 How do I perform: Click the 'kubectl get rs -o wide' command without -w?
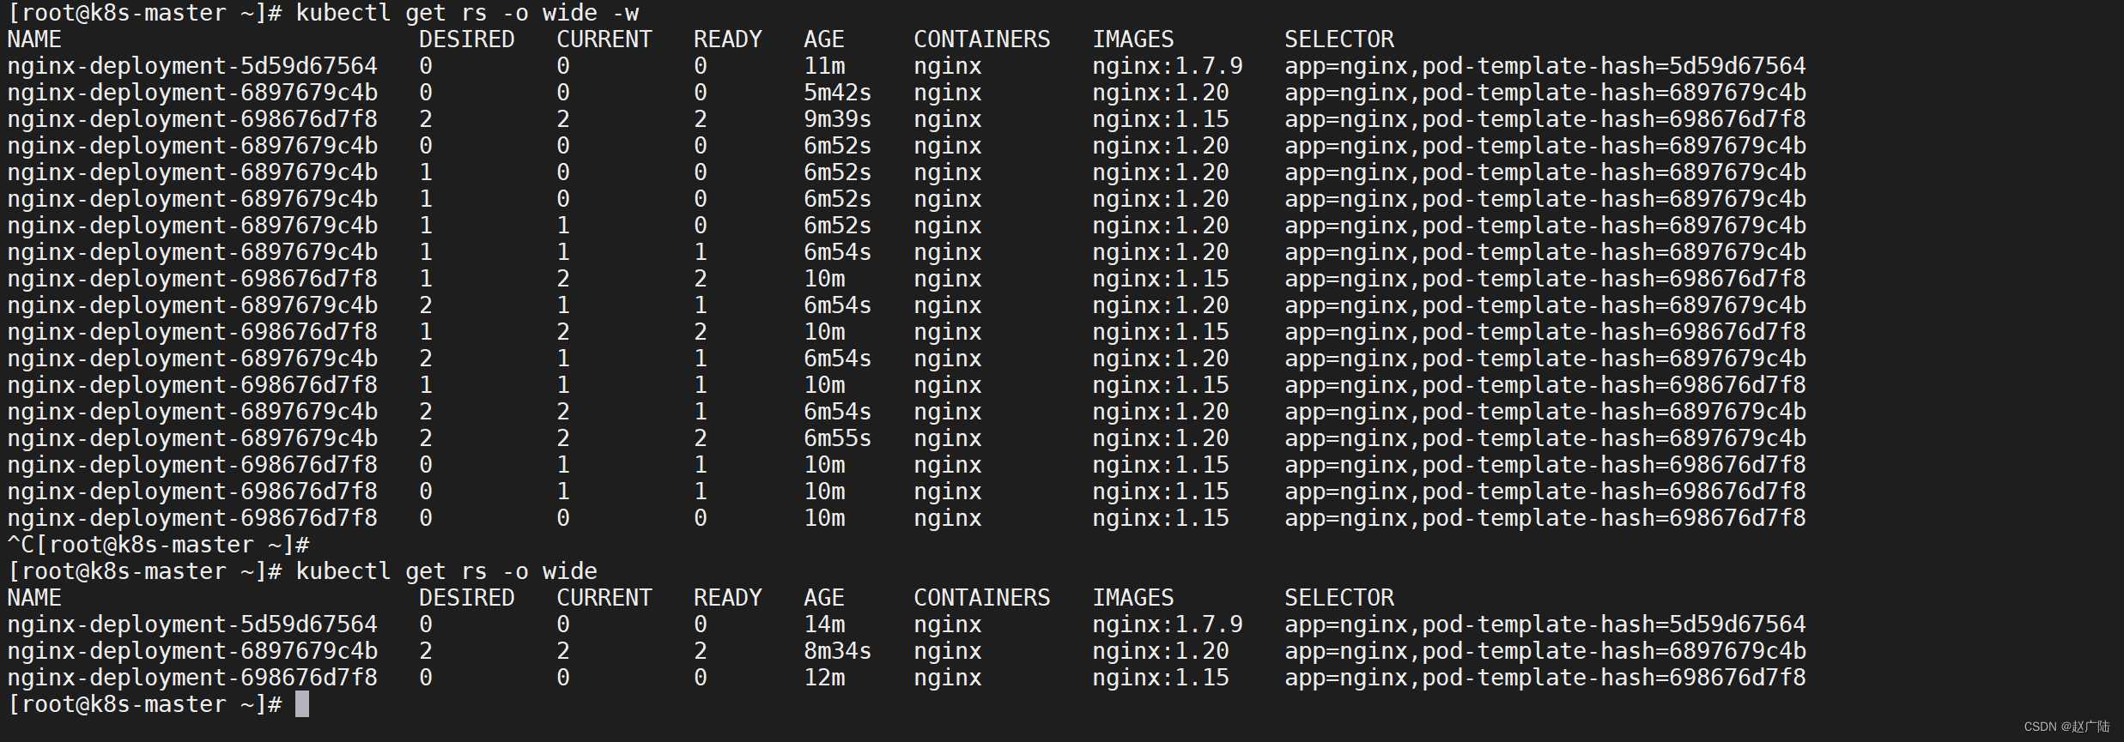[446, 571]
